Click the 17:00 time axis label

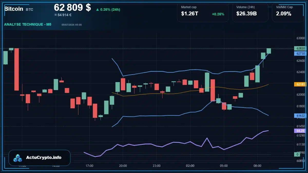[x=89, y=166]
